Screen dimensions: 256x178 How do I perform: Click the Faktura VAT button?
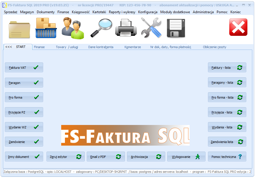tap(24, 67)
